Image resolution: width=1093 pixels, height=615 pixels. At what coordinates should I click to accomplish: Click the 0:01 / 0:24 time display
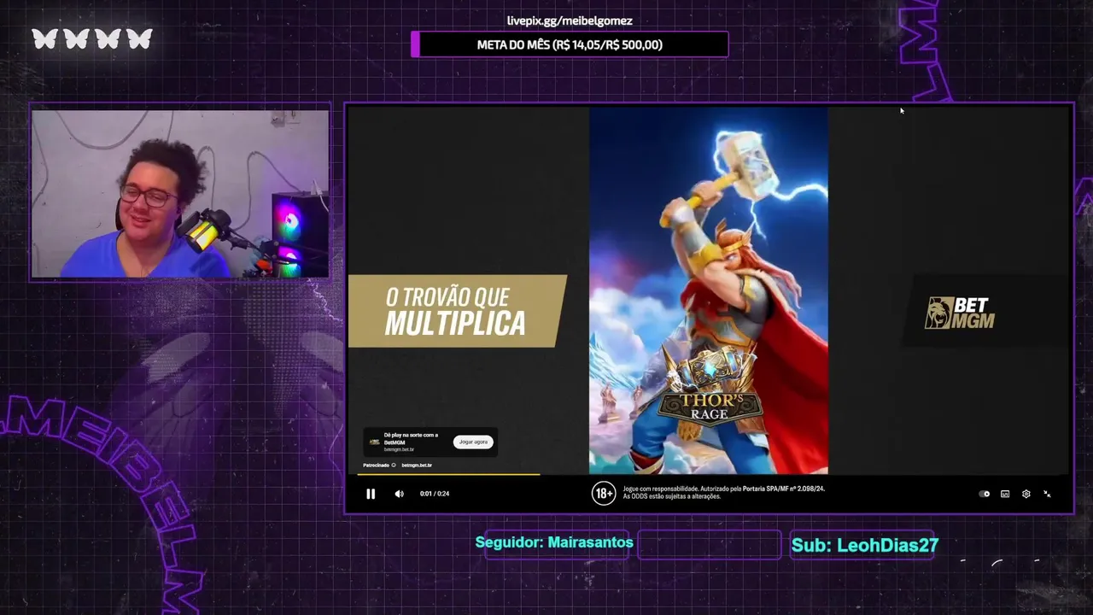tap(435, 494)
